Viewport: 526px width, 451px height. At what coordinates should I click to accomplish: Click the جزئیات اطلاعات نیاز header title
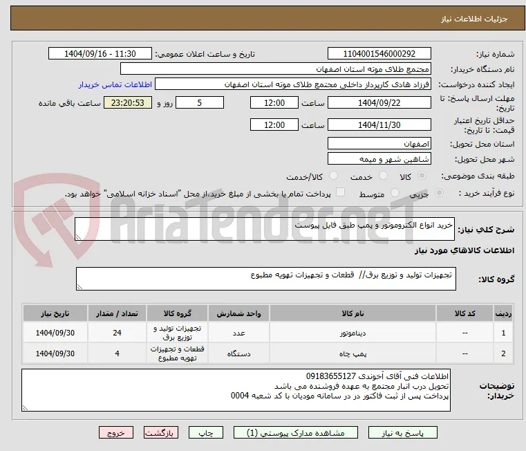coord(474,19)
